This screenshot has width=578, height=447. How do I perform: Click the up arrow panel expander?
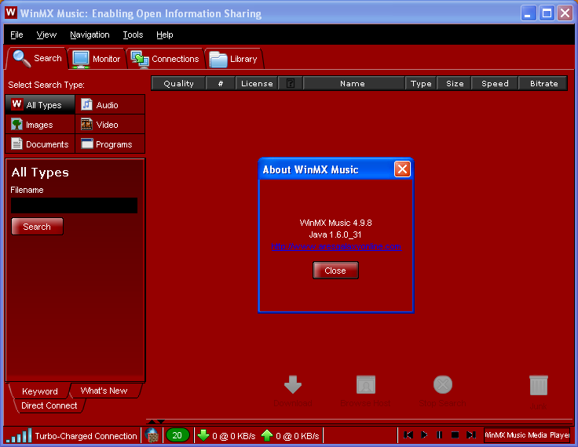[x=152, y=422]
